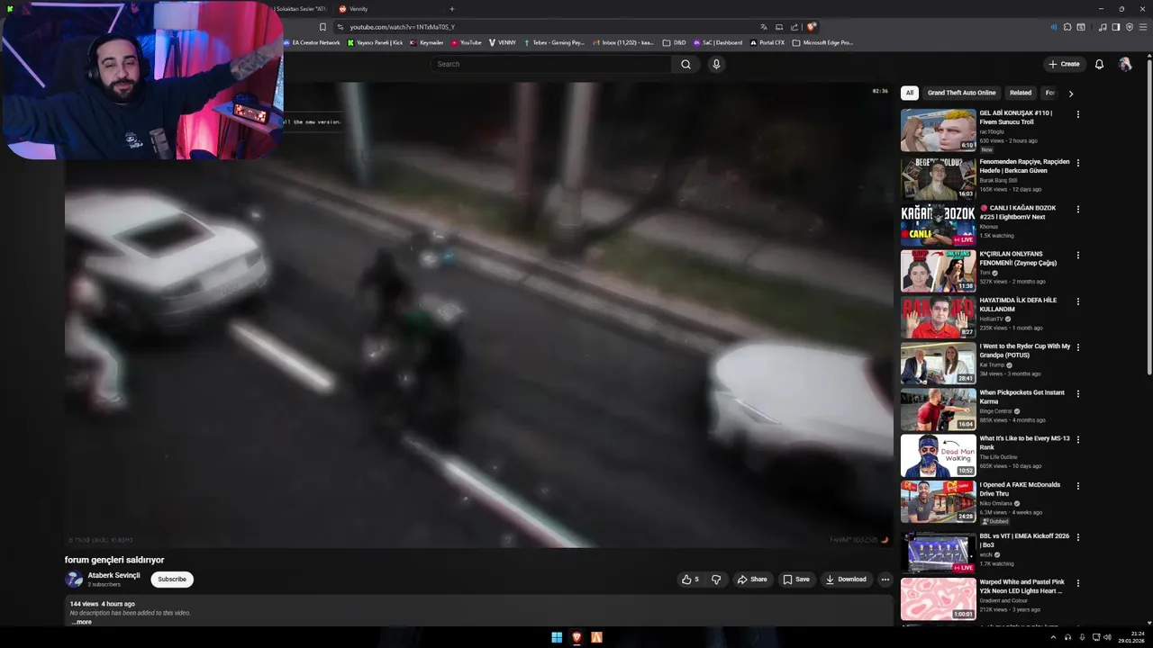This screenshot has height=648, width=1153.
Task: Open BBL vs VIT EMEA Kickoff thumbnail
Action: click(x=938, y=553)
